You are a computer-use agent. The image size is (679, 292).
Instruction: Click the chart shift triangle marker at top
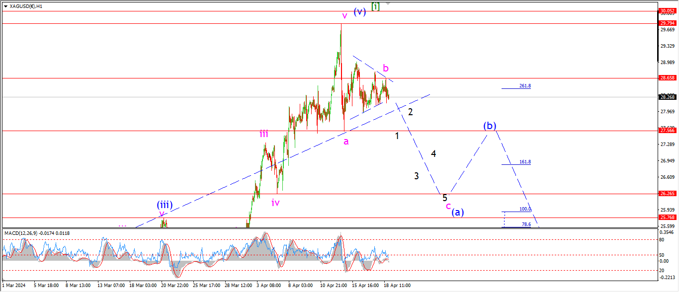pyautogui.click(x=388, y=3)
